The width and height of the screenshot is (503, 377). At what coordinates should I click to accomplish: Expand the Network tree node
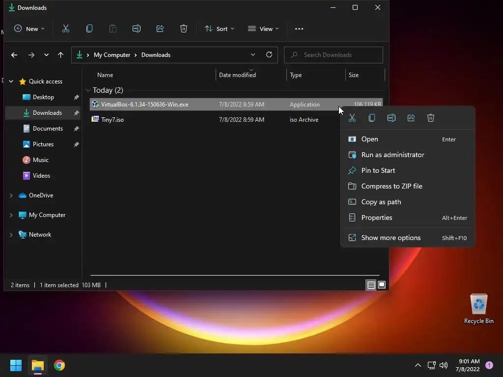[11, 235]
